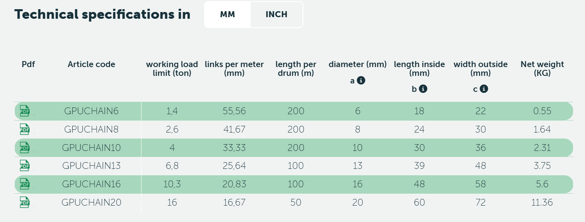Screen dimensions: 585x222
Task: Select the MM unit toggle
Action: 227,15
